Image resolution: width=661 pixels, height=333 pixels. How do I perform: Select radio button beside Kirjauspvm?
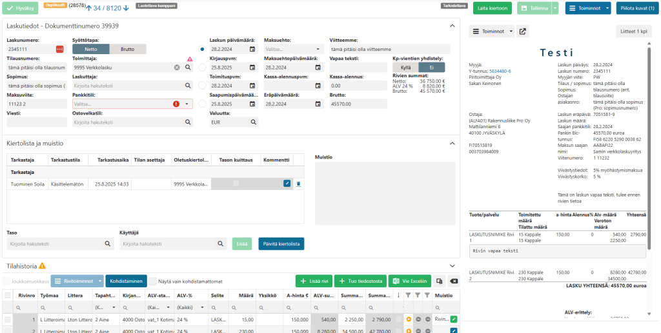[202, 67]
